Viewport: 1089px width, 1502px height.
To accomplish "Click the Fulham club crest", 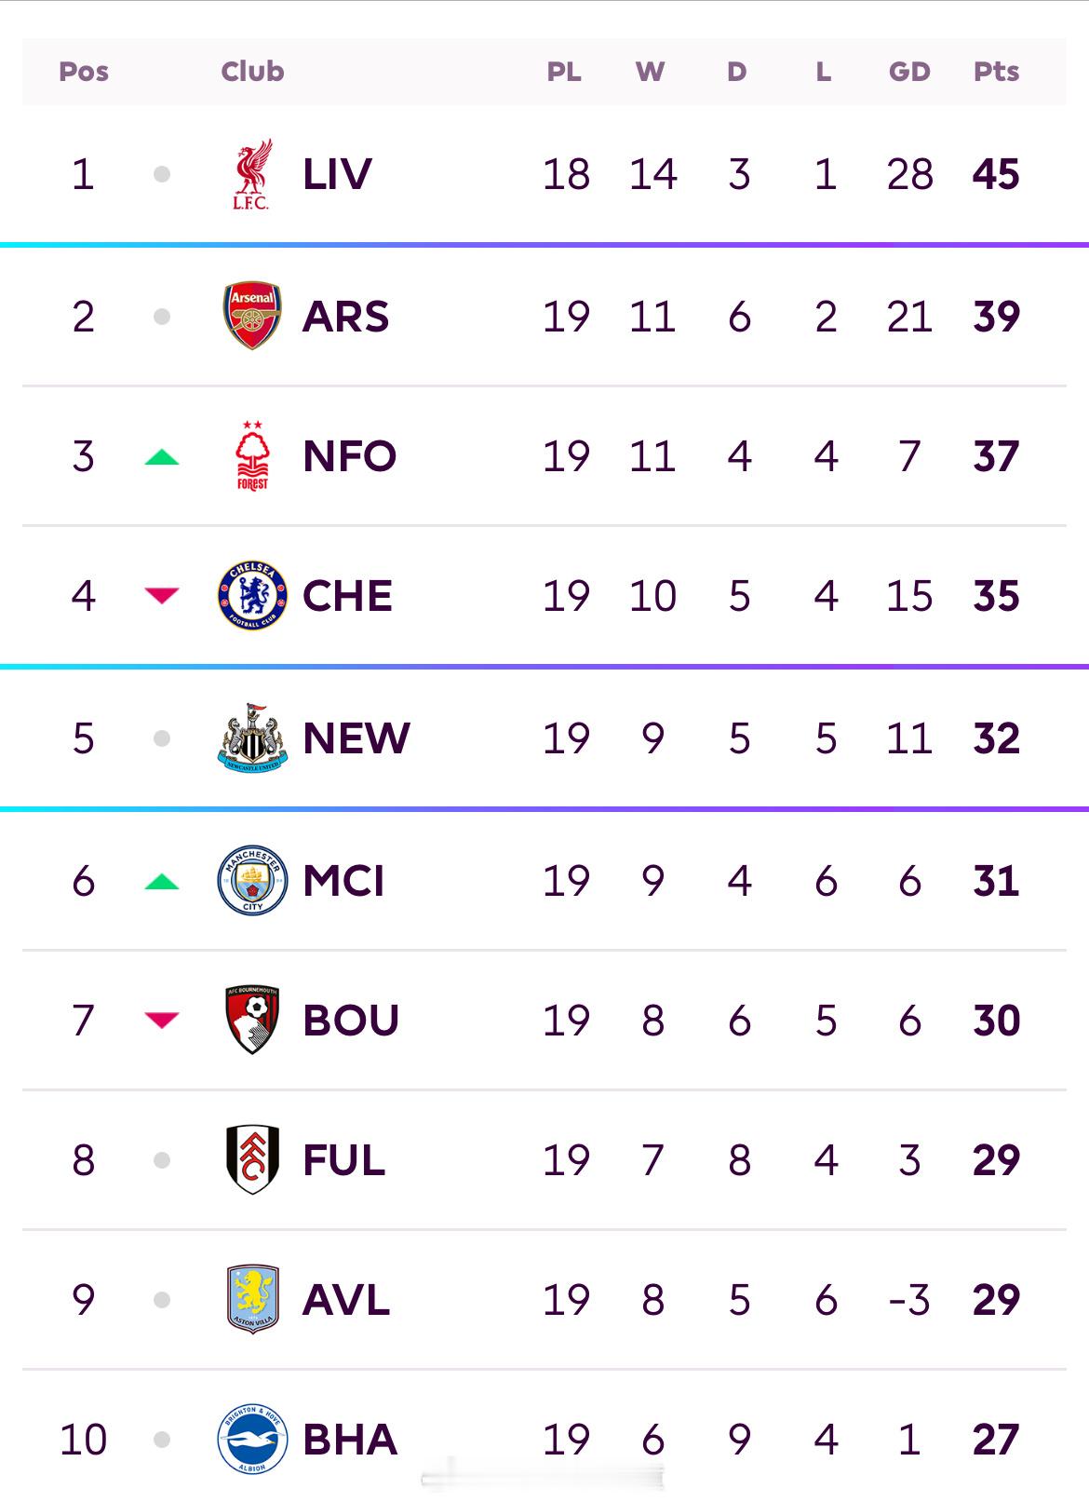I will (x=252, y=1159).
